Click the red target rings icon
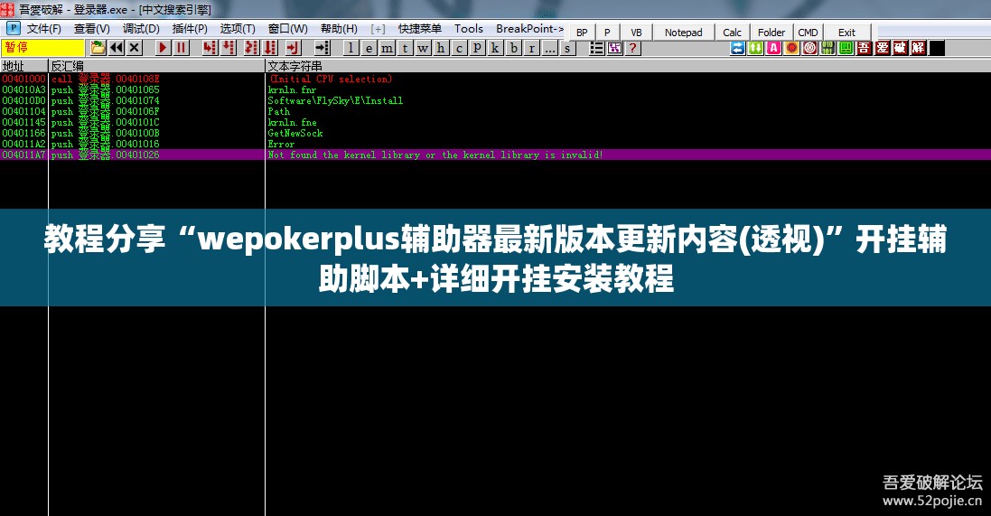The image size is (991, 516). 810,48
